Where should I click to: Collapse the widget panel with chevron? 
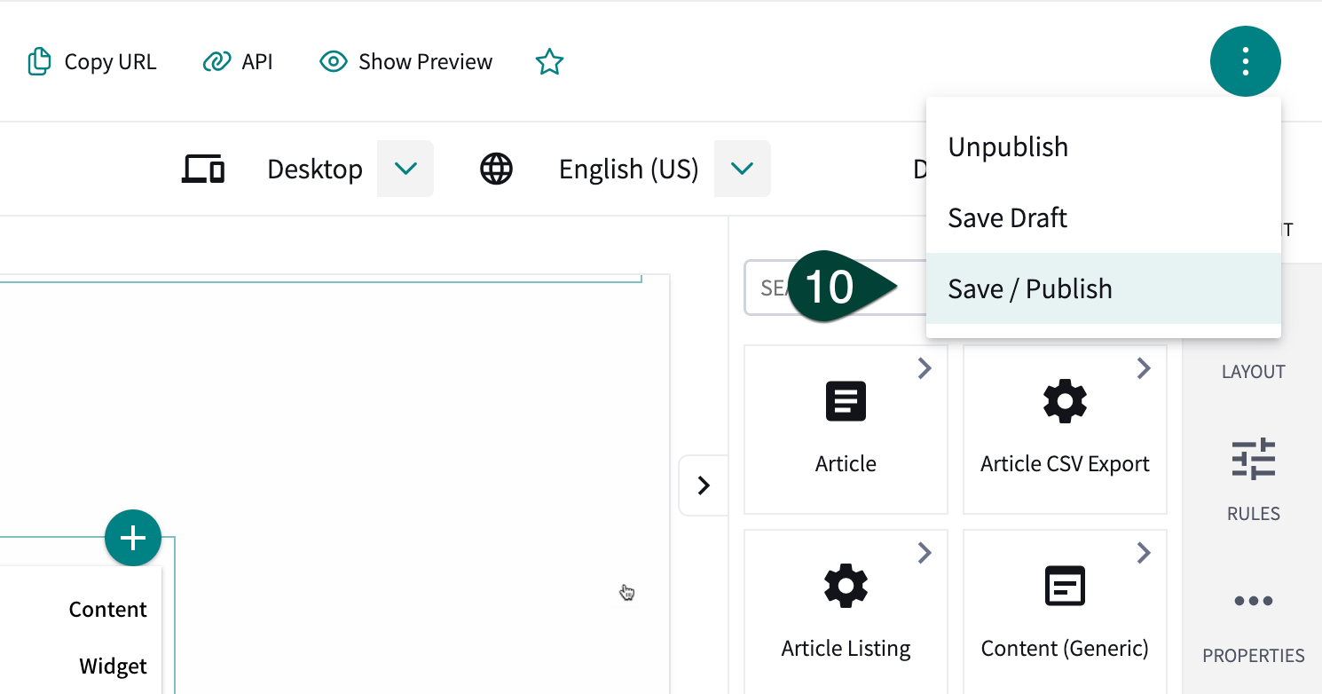(704, 485)
